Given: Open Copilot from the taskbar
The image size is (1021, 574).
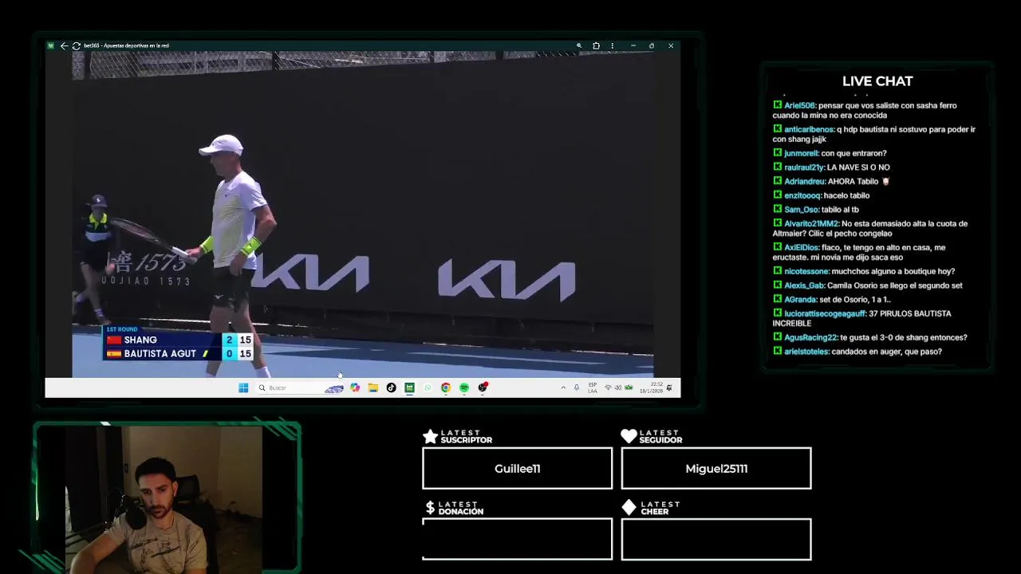Looking at the screenshot, I should point(355,387).
